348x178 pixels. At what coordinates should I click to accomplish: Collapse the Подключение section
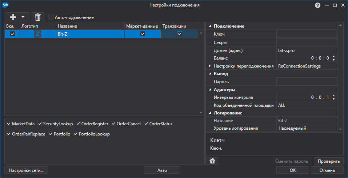tap(210, 26)
